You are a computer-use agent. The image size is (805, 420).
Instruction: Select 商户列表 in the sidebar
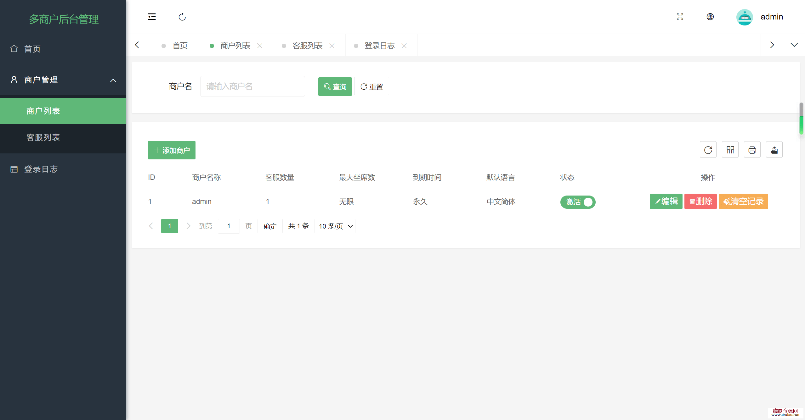pos(63,111)
